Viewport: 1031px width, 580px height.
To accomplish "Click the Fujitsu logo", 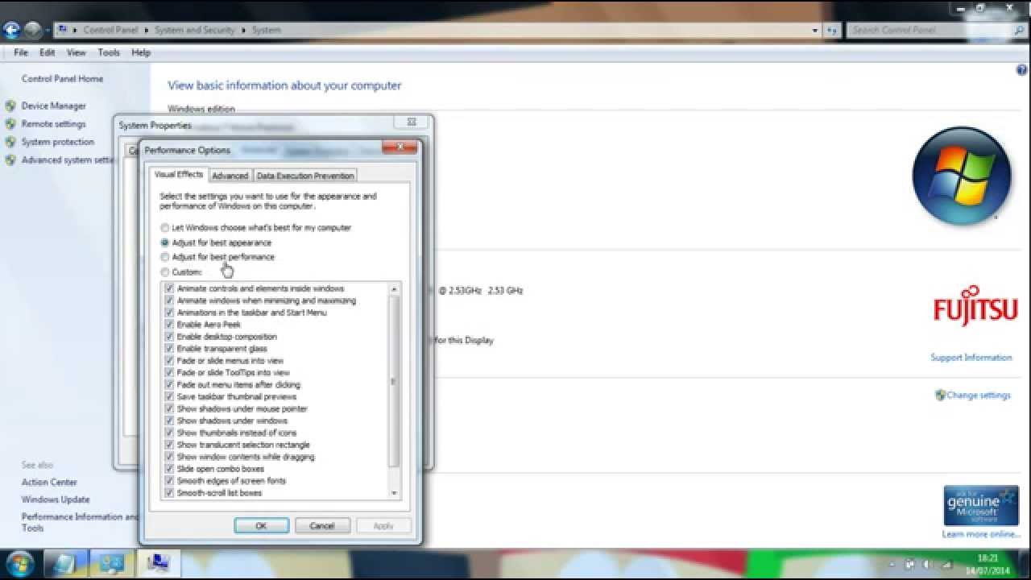I will click(x=975, y=305).
